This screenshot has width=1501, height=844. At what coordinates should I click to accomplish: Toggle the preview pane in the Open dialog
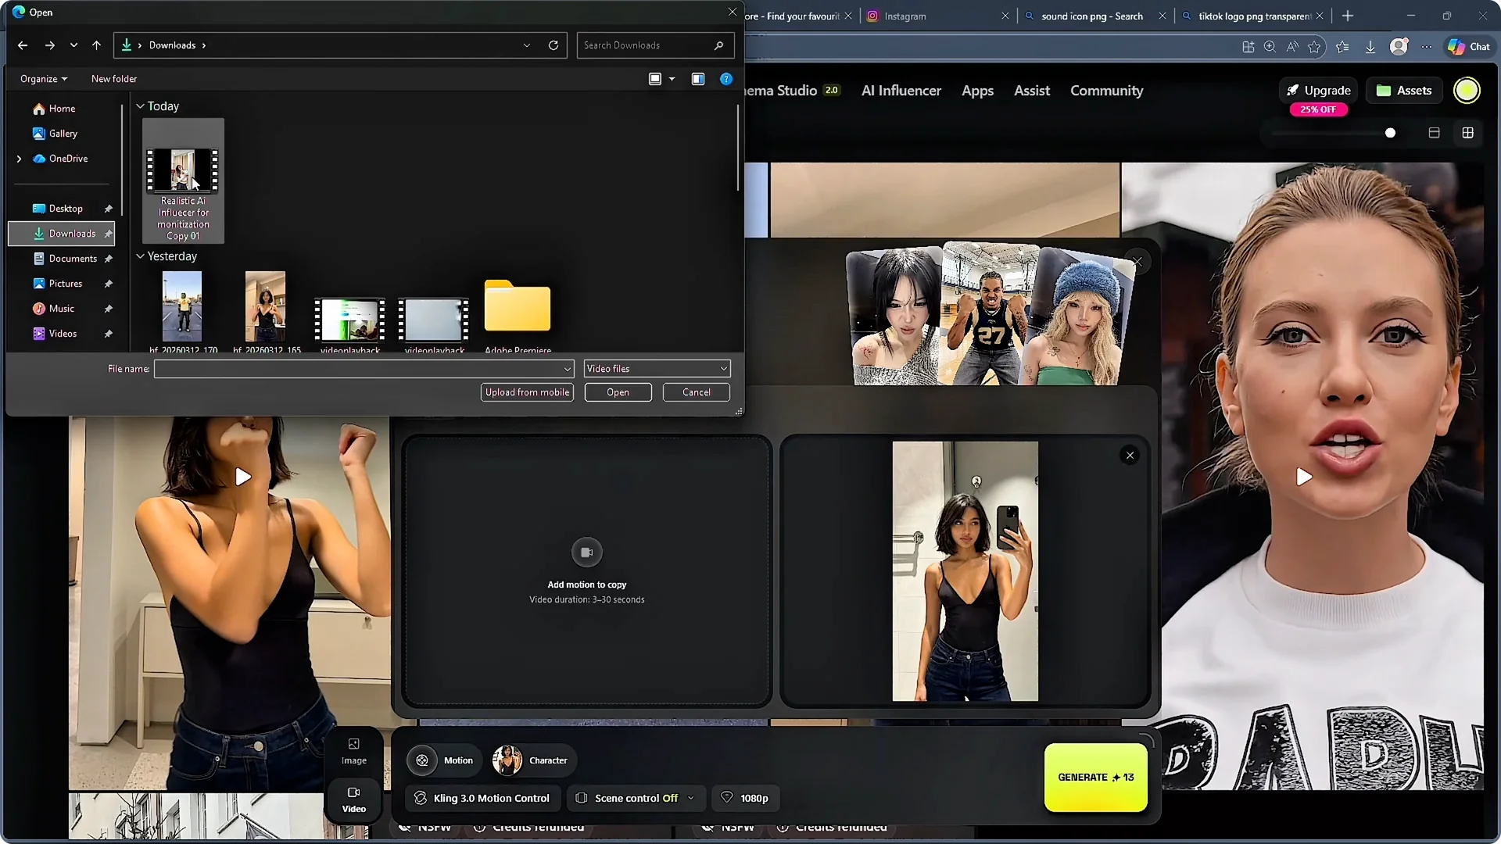(697, 78)
